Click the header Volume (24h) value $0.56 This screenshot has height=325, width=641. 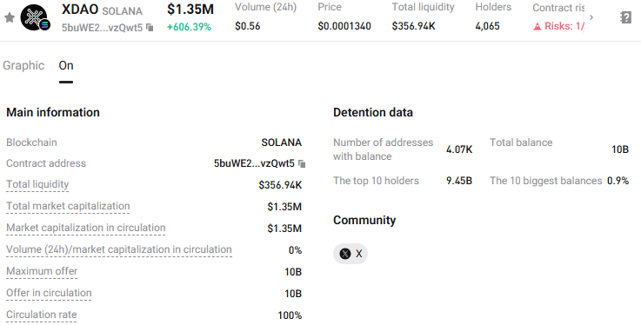247,26
